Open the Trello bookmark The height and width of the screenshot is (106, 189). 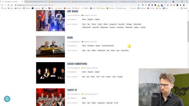pyautogui.click(x=44, y=8)
